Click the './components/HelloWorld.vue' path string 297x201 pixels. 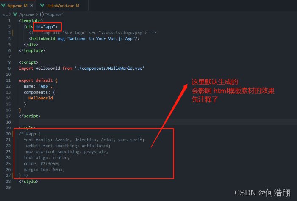109,68
